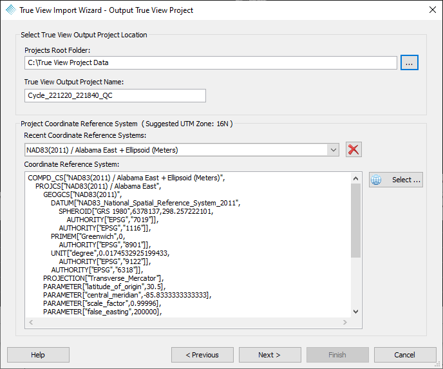Viewport: 443px width, 369px height.
Task: Cancel the import wizard
Action: click(405, 355)
